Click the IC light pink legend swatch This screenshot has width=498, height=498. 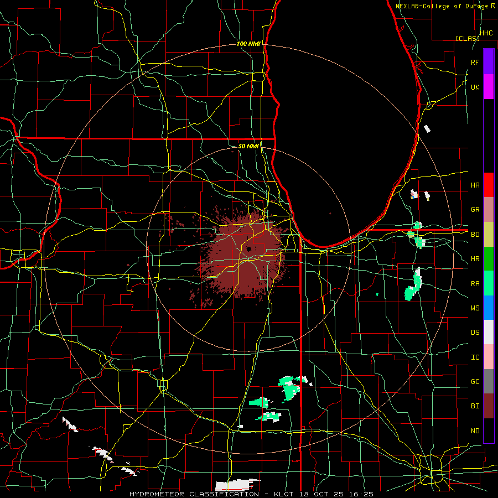[489, 357]
